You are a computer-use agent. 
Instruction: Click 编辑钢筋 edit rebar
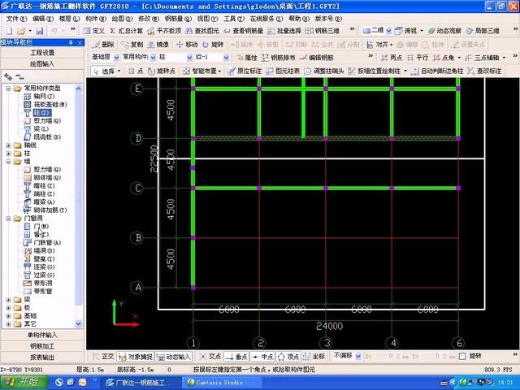tap(316, 58)
